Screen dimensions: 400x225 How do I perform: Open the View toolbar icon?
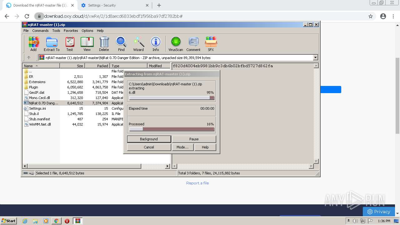(87, 44)
